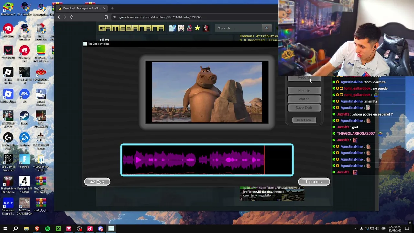
Task: Click the Madagascar hippo video preview
Action: [207, 93]
